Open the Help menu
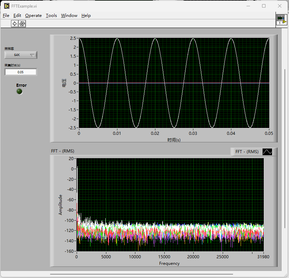This screenshot has width=289, height=278. click(86, 15)
